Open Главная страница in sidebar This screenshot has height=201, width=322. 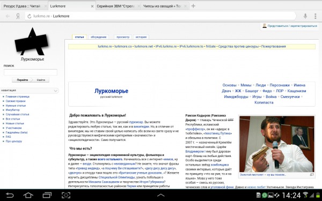(x=18, y=96)
